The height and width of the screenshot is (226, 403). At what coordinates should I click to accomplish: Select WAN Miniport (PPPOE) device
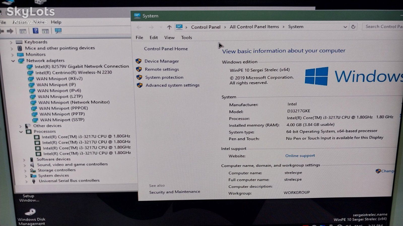click(x=63, y=108)
